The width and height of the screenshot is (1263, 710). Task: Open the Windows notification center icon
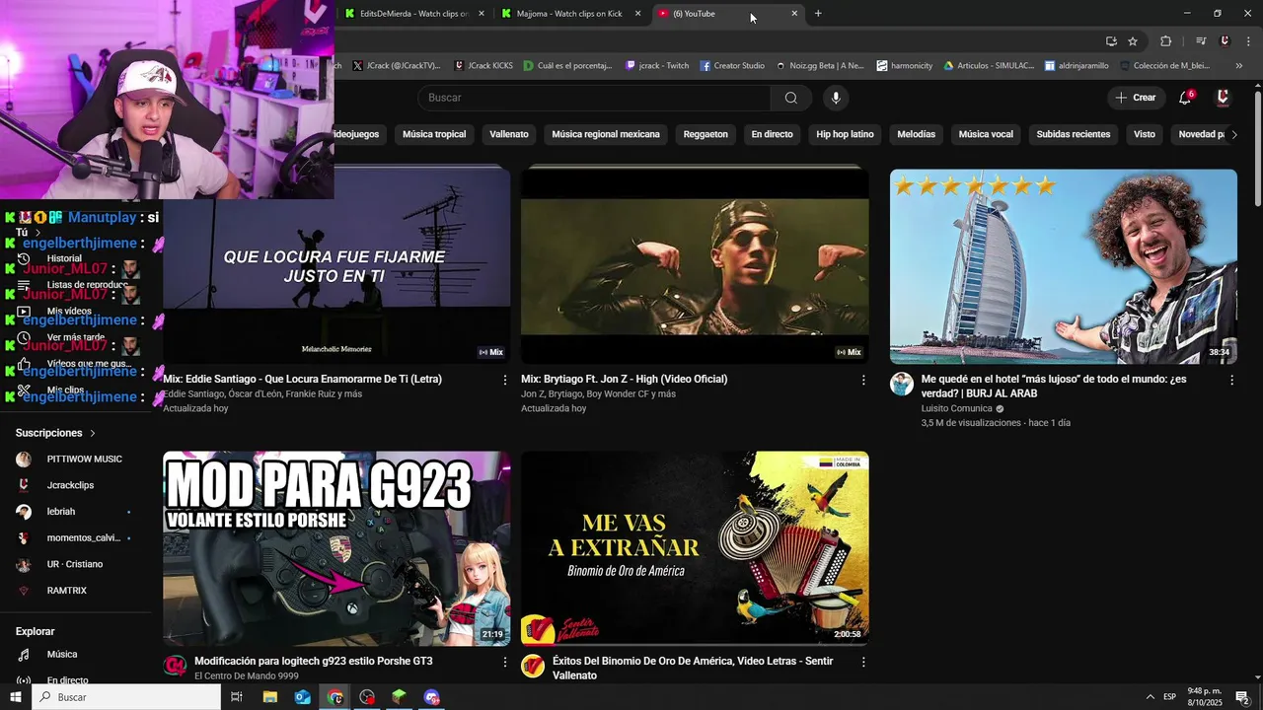pos(1242,697)
